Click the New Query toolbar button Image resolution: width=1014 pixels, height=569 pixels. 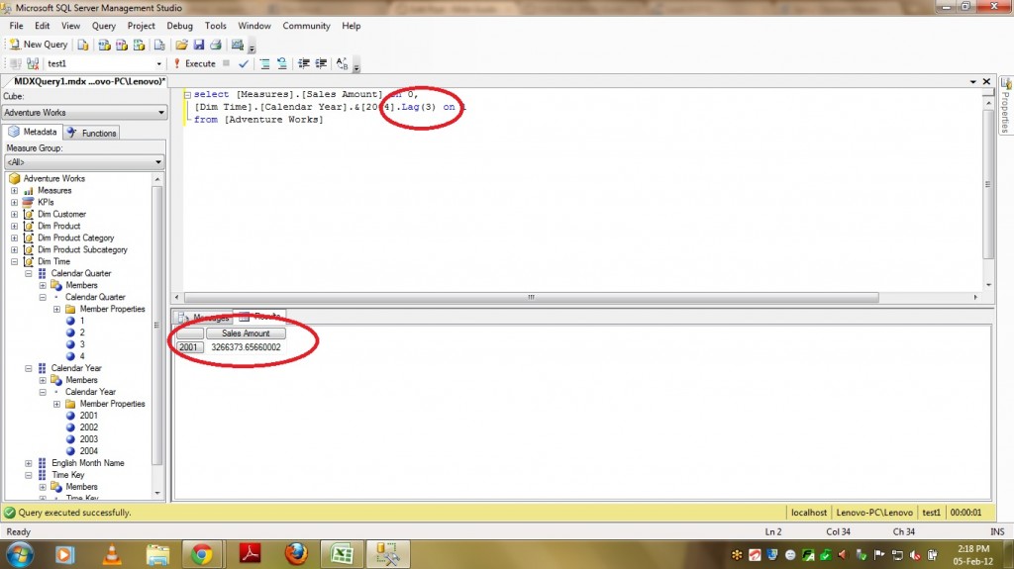click(x=39, y=45)
